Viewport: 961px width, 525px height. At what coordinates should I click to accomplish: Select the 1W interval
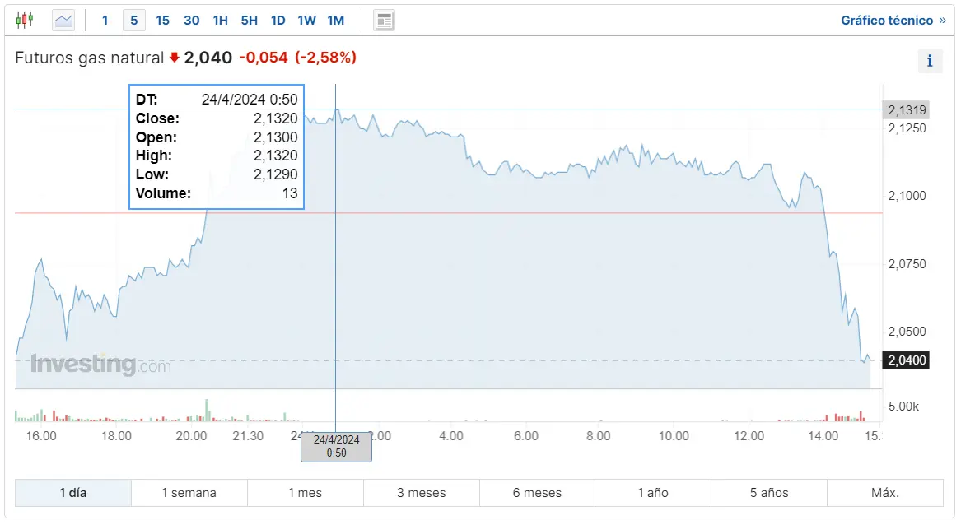pos(306,20)
